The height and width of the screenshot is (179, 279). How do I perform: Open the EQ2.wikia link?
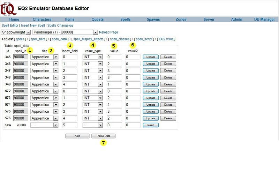(166, 39)
